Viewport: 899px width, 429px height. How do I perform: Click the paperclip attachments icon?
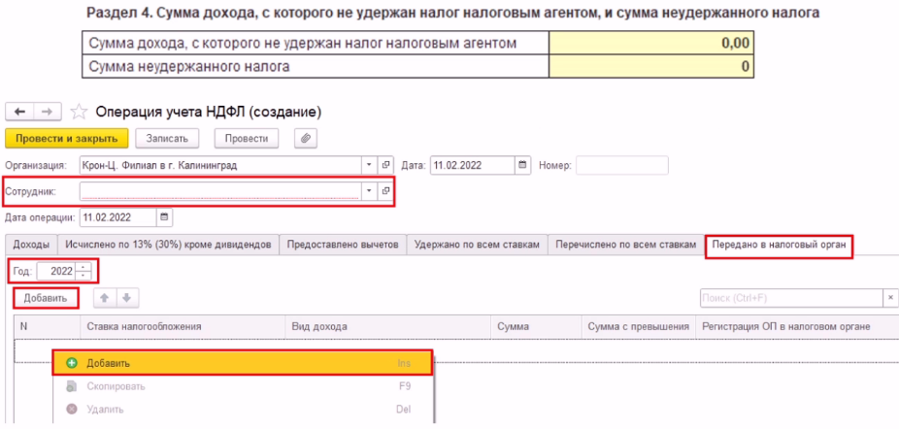click(x=306, y=139)
